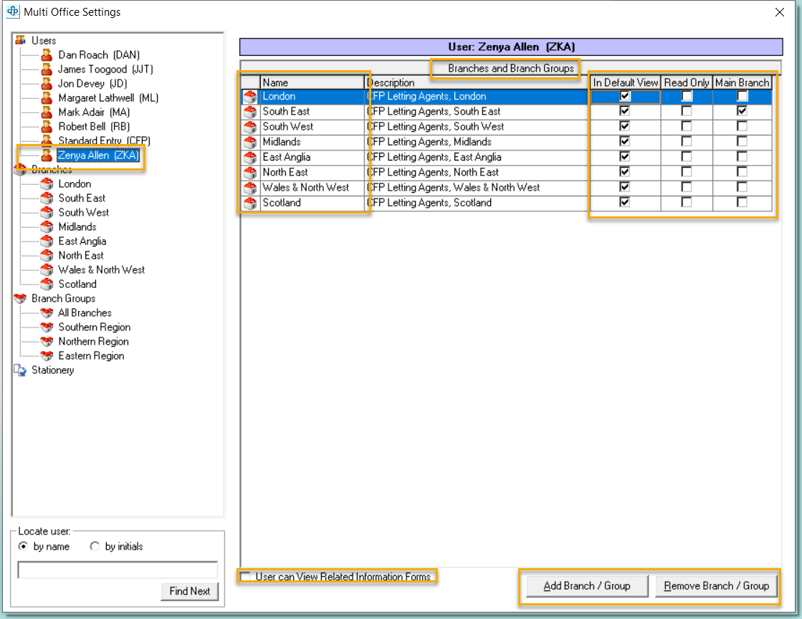Click the Robert Bell user icon
The image size is (802, 619).
[x=47, y=126]
